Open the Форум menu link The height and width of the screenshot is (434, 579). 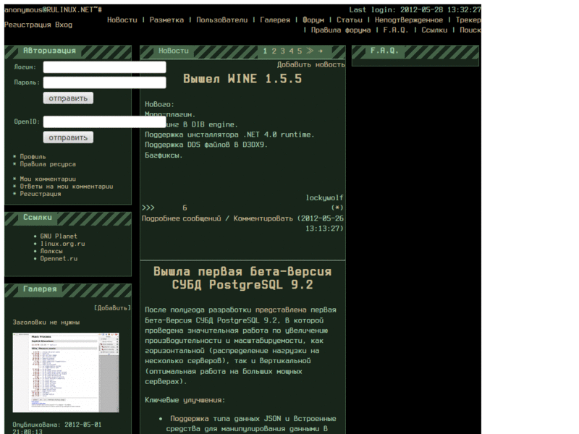(313, 20)
